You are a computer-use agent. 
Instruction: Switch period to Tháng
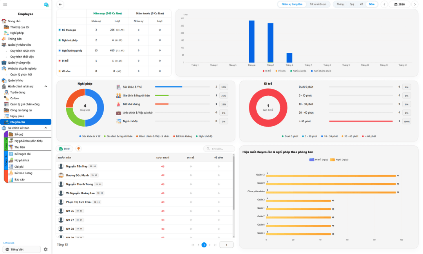point(340,4)
